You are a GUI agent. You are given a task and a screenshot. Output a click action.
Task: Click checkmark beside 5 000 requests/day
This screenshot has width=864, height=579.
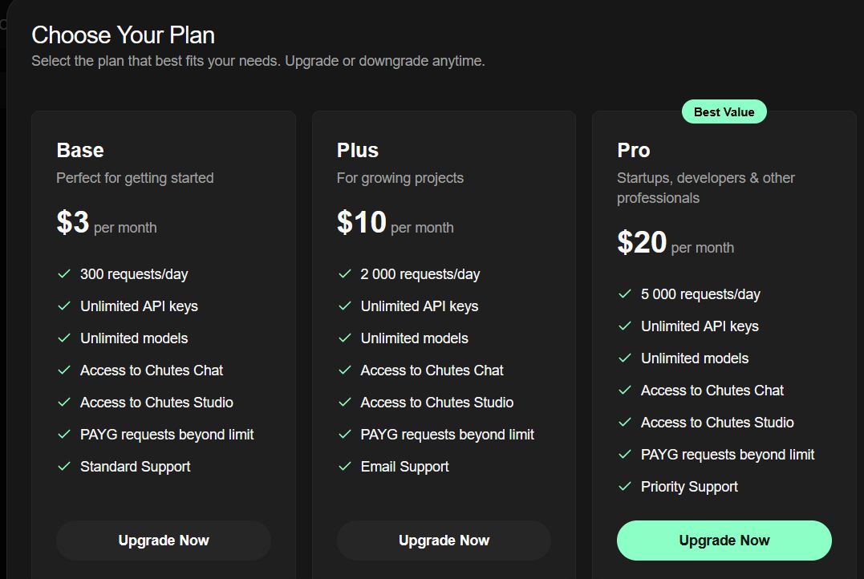click(x=625, y=294)
